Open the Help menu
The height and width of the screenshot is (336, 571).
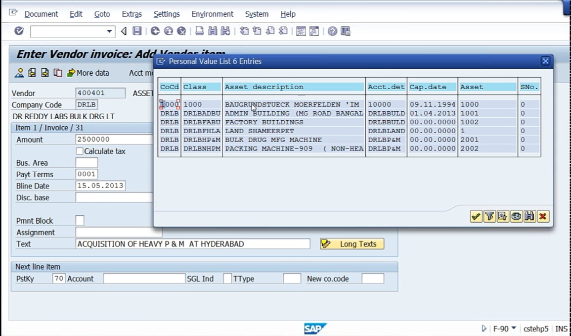click(288, 14)
